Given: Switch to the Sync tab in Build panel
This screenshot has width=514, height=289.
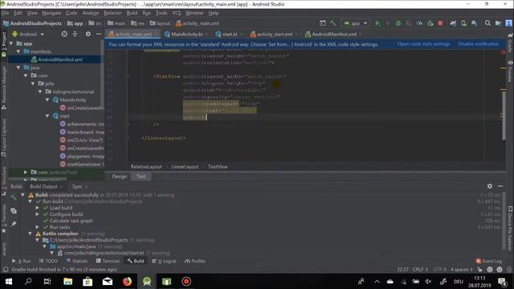Looking at the screenshot, I should 77,186.
